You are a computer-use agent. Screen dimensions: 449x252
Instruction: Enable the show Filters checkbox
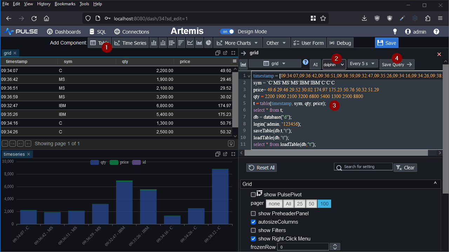pyautogui.click(x=253, y=230)
